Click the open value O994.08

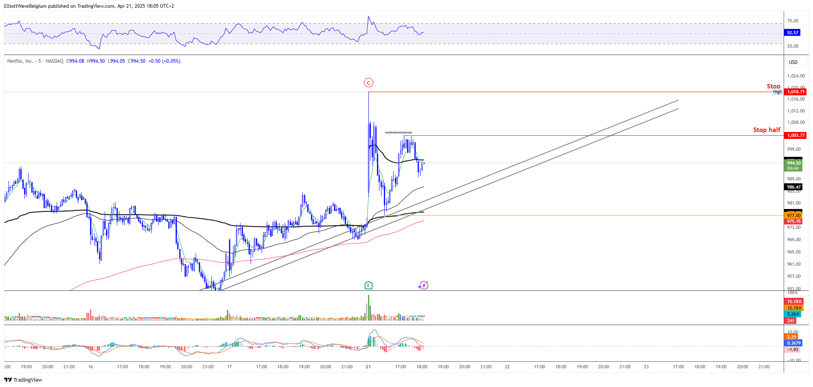76,61
